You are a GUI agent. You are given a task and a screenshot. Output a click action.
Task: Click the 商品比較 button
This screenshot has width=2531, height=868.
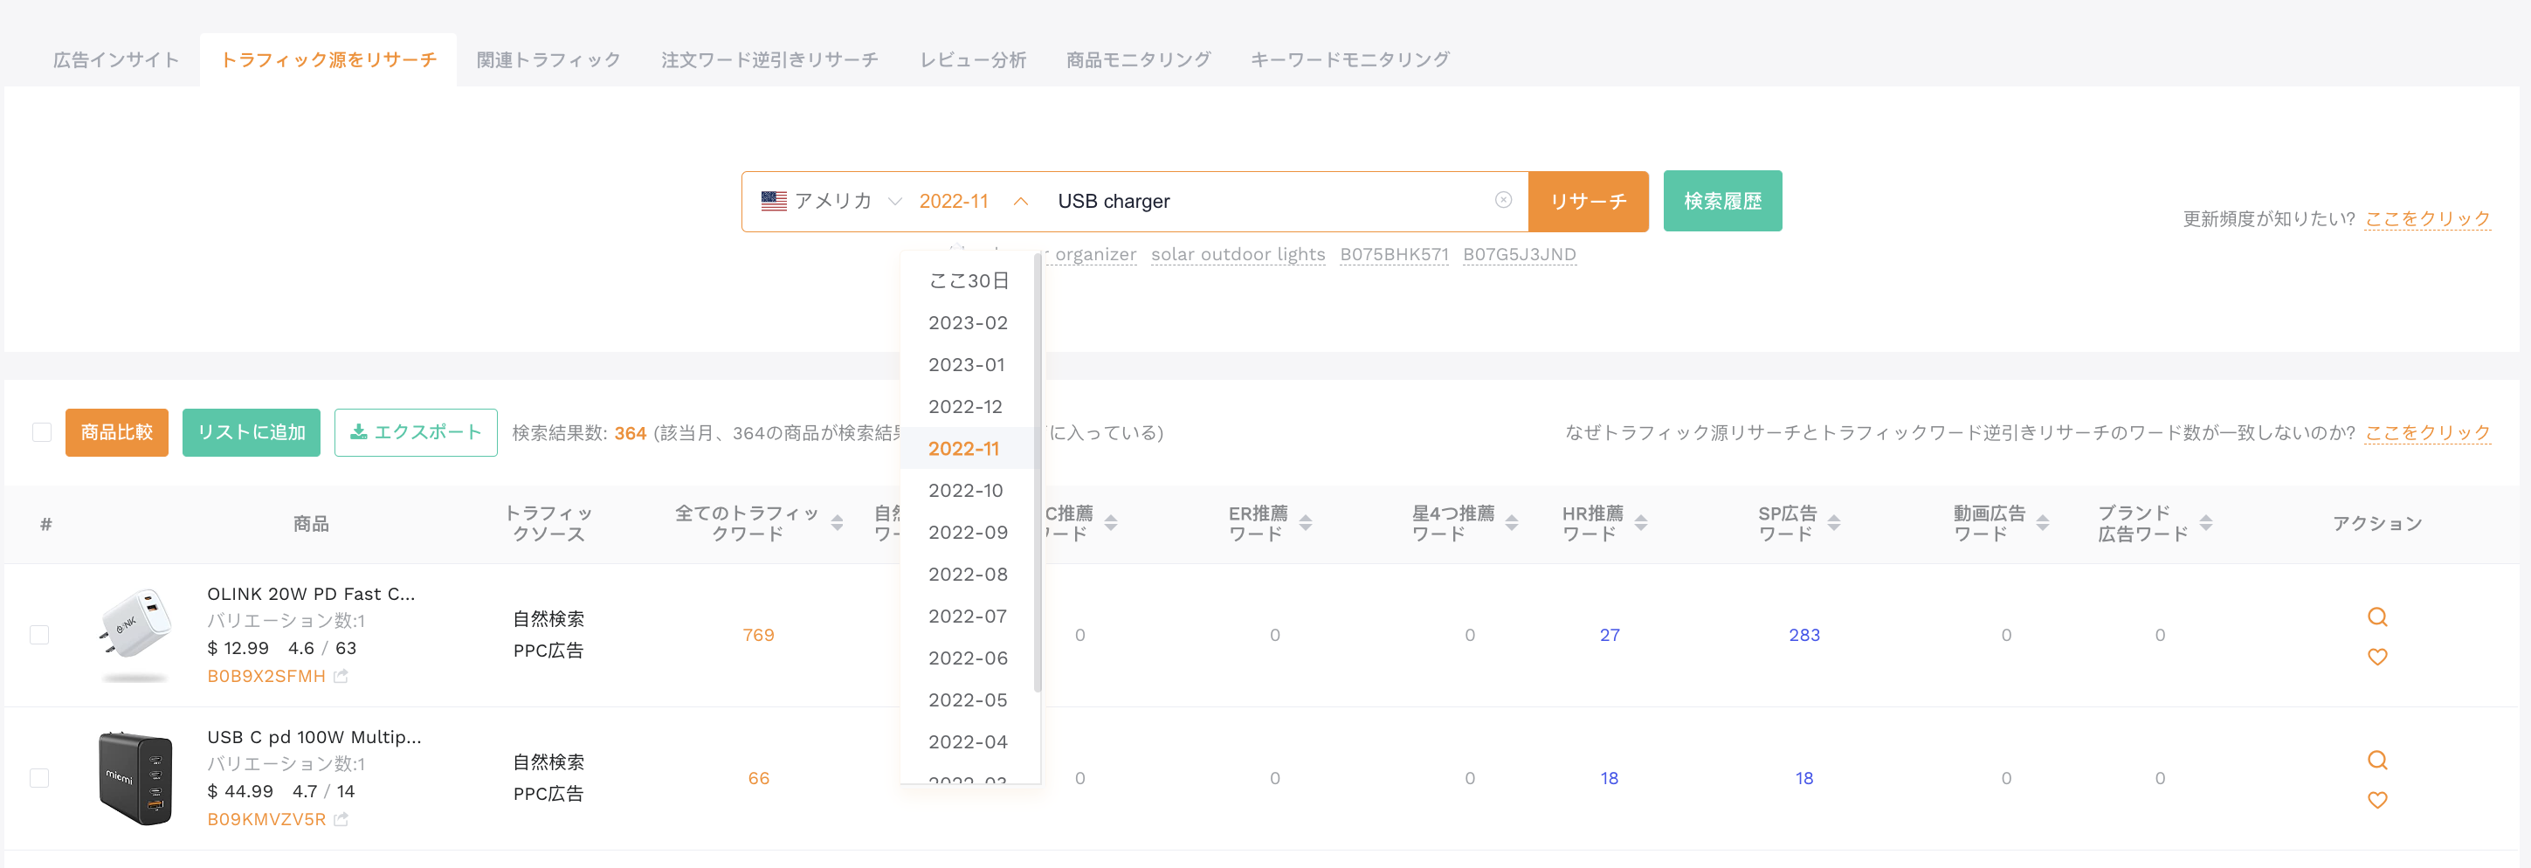coord(117,432)
